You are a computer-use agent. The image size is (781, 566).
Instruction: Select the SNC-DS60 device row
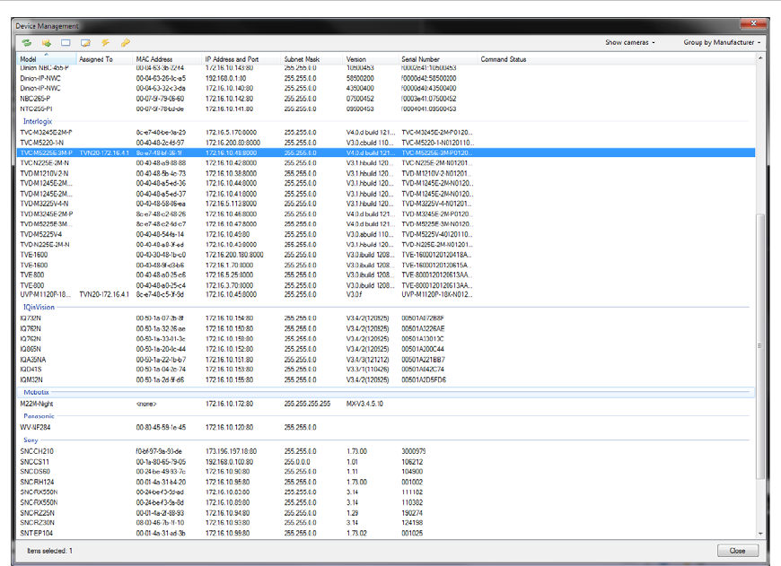386,472
